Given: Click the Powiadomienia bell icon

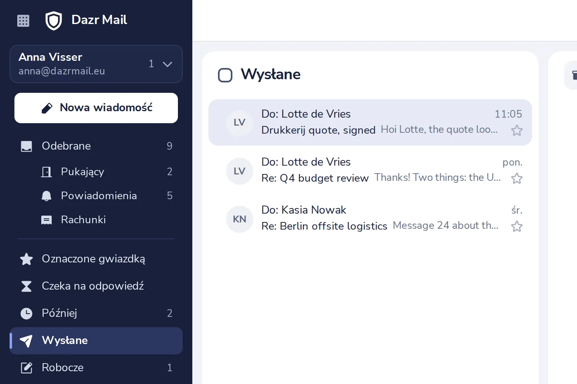Looking at the screenshot, I should point(46,196).
